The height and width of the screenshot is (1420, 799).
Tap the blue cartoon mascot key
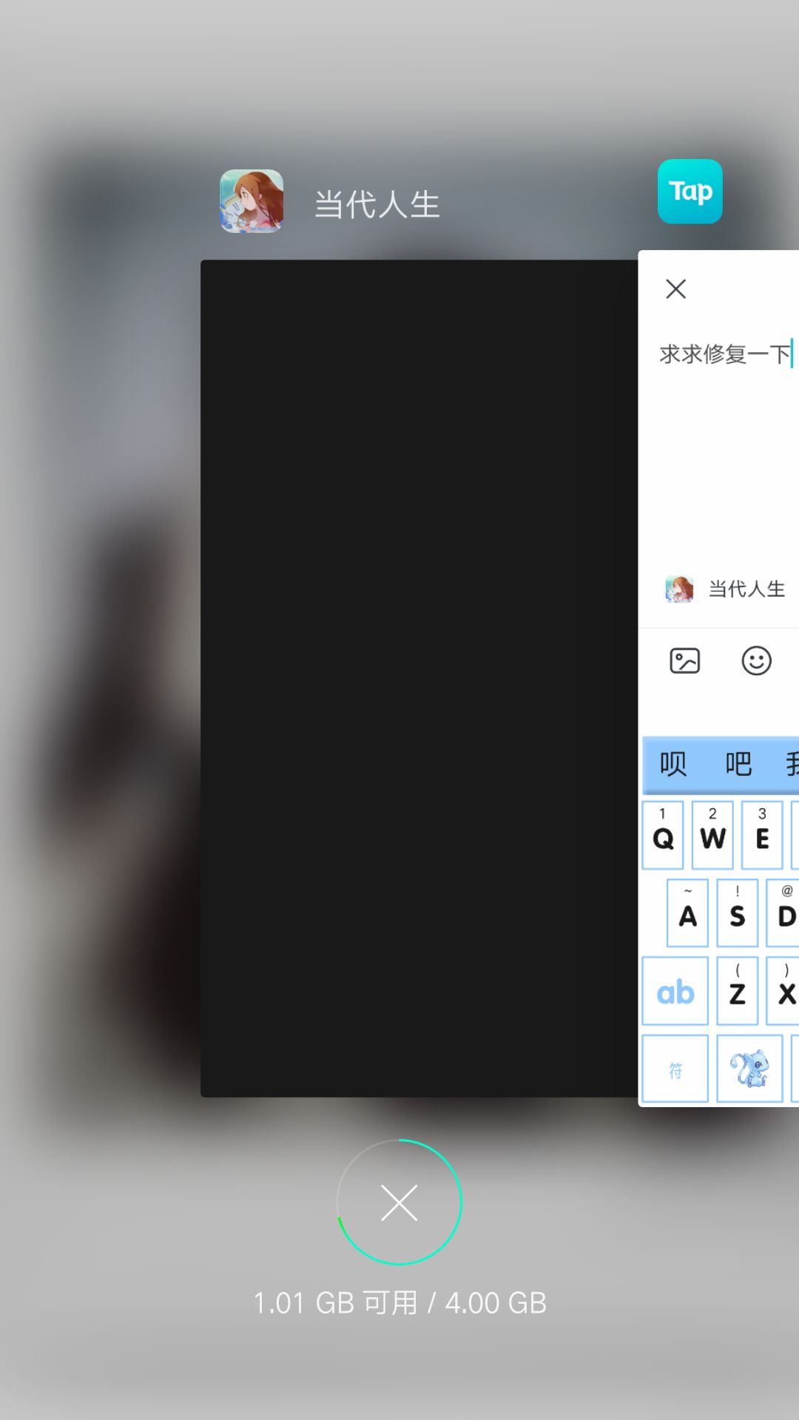click(x=749, y=1069)
